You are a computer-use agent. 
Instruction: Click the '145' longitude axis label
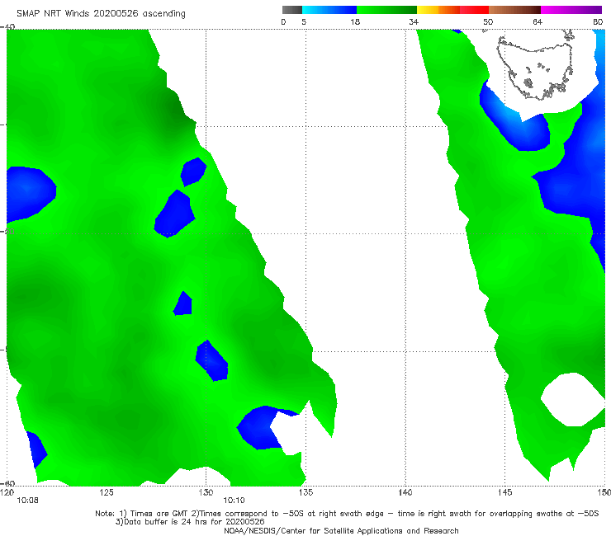[505, 492]
